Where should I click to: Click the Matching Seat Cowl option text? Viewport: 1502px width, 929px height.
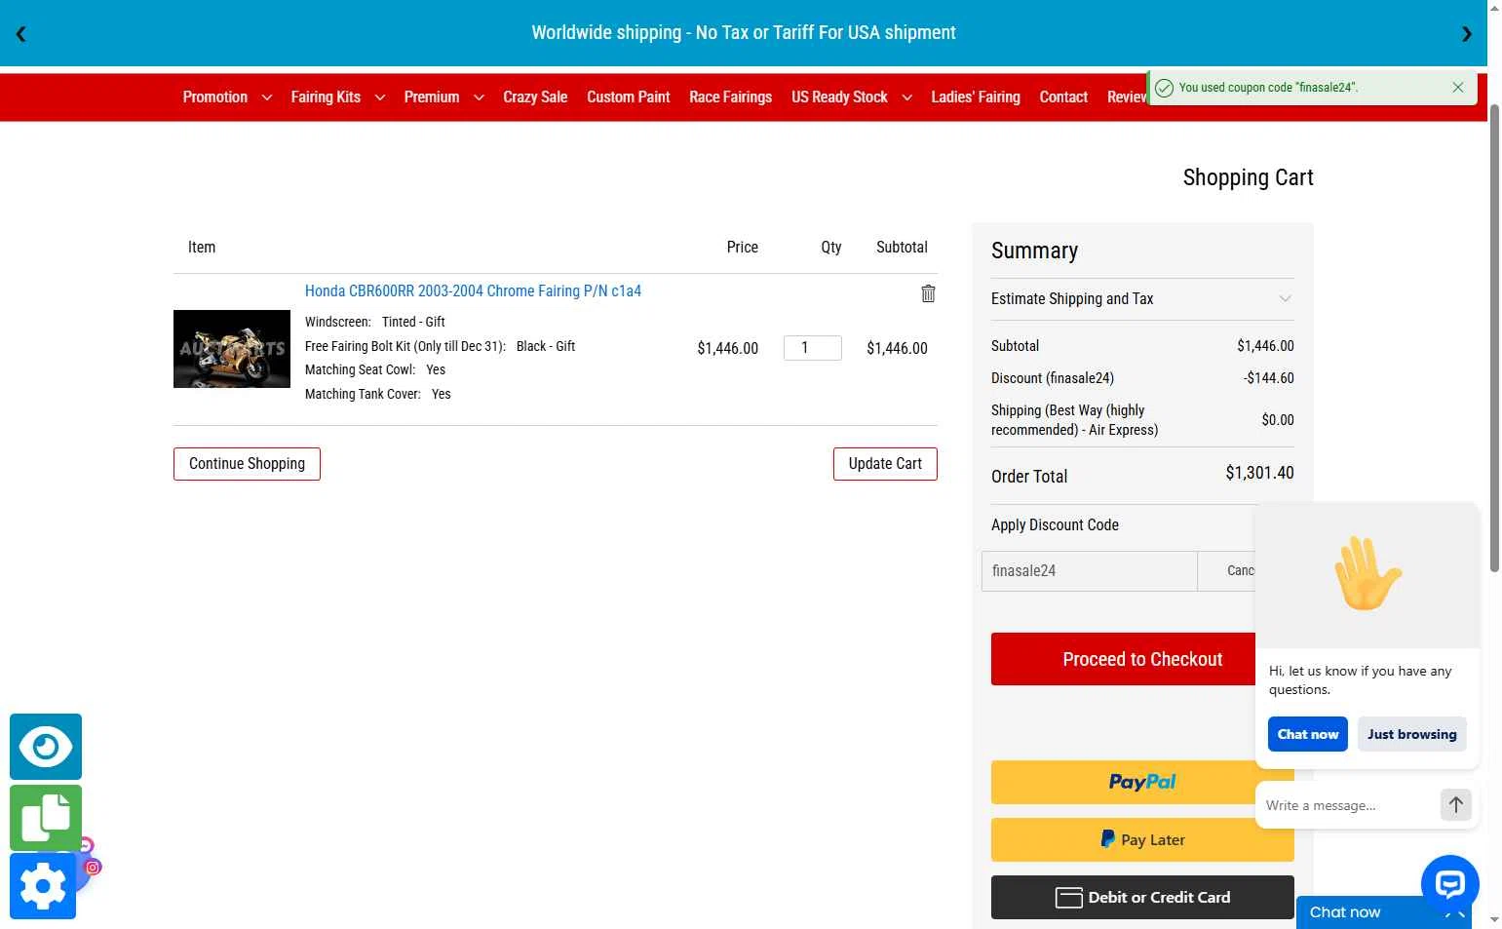coord(375,369)
